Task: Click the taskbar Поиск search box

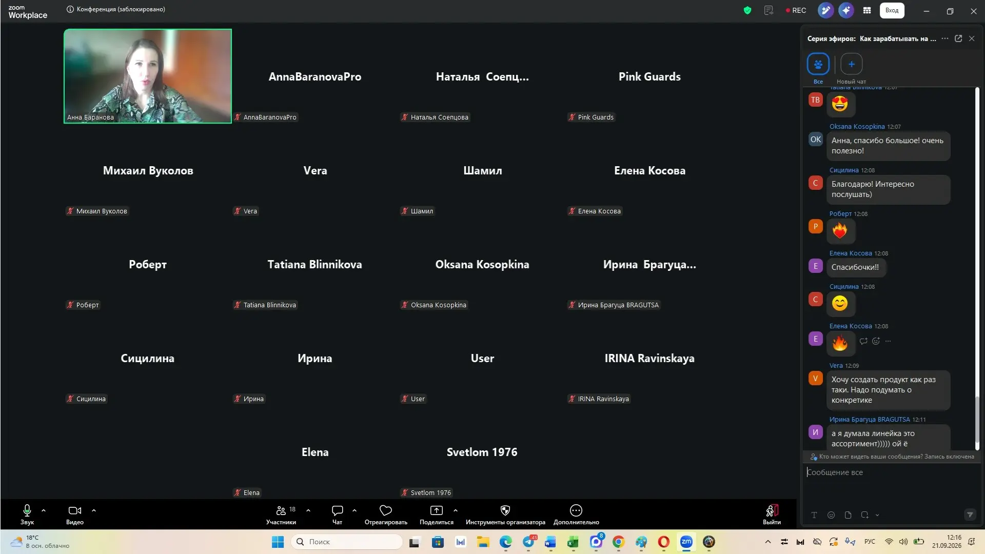Action: 347,542
